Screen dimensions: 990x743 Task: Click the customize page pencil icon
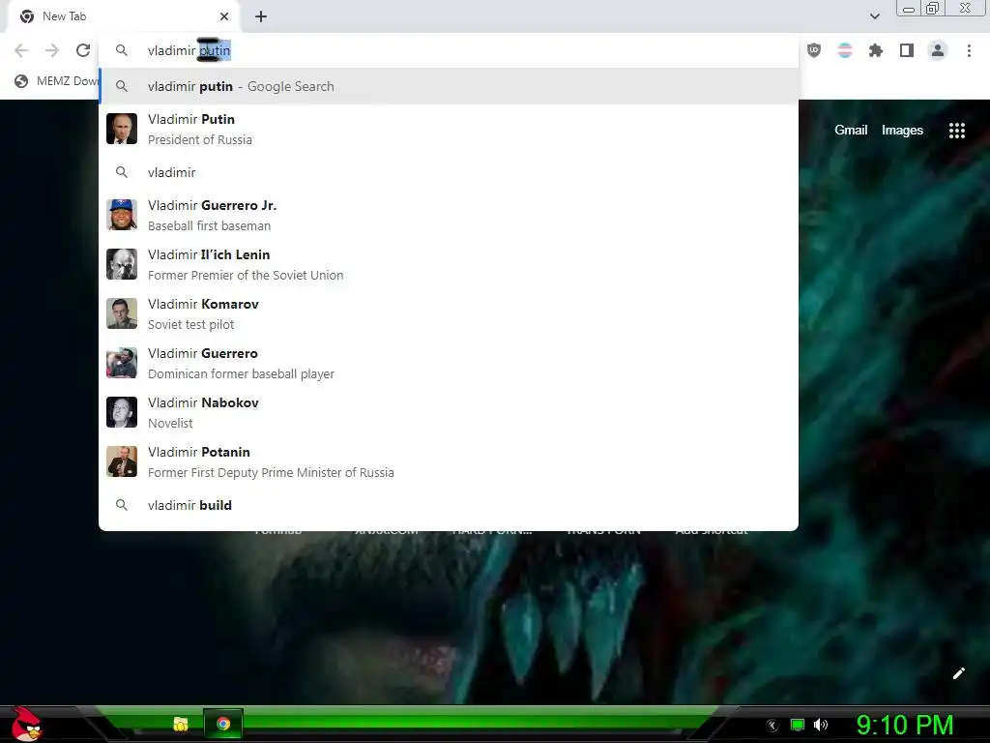(958, 673)
